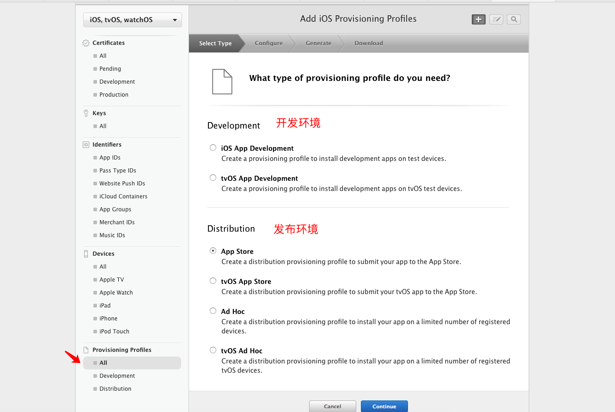Click the blue Continue button

(384, 406)
